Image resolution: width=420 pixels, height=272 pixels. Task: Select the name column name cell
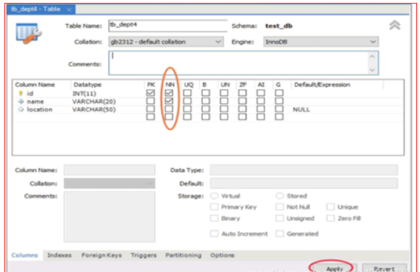pyautogui.click(x=35, y=101)
